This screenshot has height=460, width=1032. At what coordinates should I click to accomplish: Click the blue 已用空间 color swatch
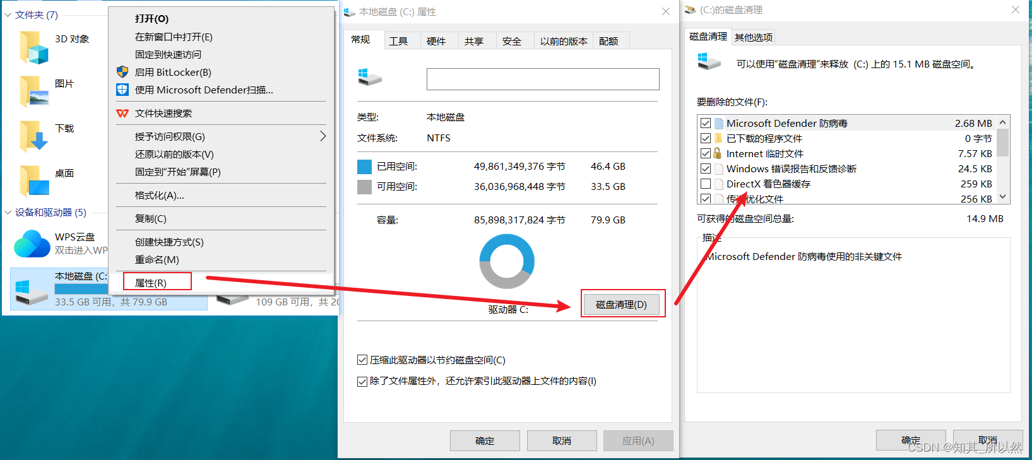(x=364, y=167)
